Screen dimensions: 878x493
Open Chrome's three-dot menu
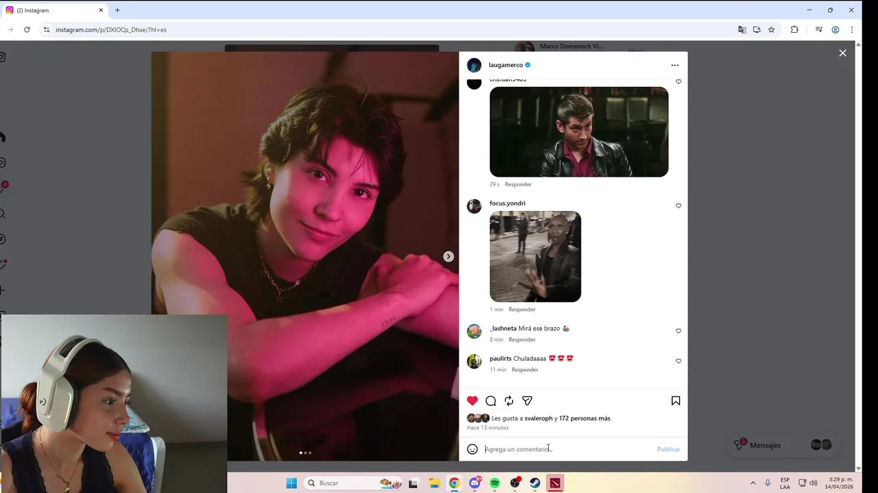852,29
